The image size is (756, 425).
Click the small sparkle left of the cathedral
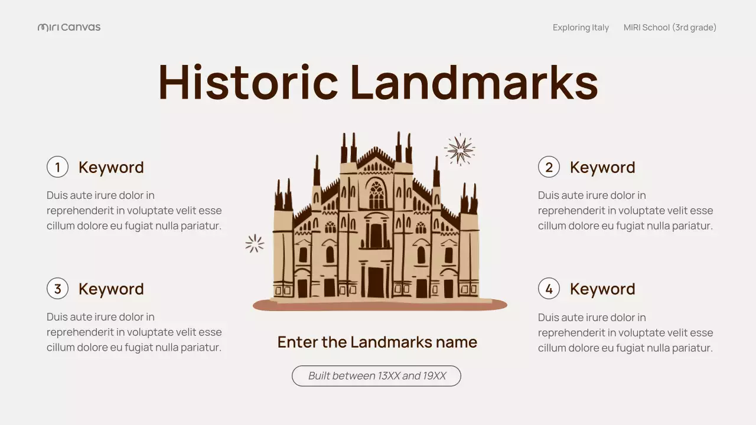point(255,243)
